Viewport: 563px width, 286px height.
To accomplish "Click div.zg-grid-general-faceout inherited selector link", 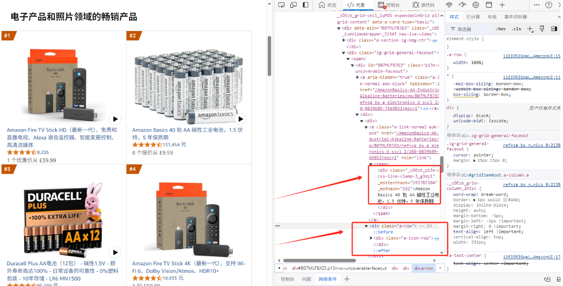I will [x=495, y=136].
